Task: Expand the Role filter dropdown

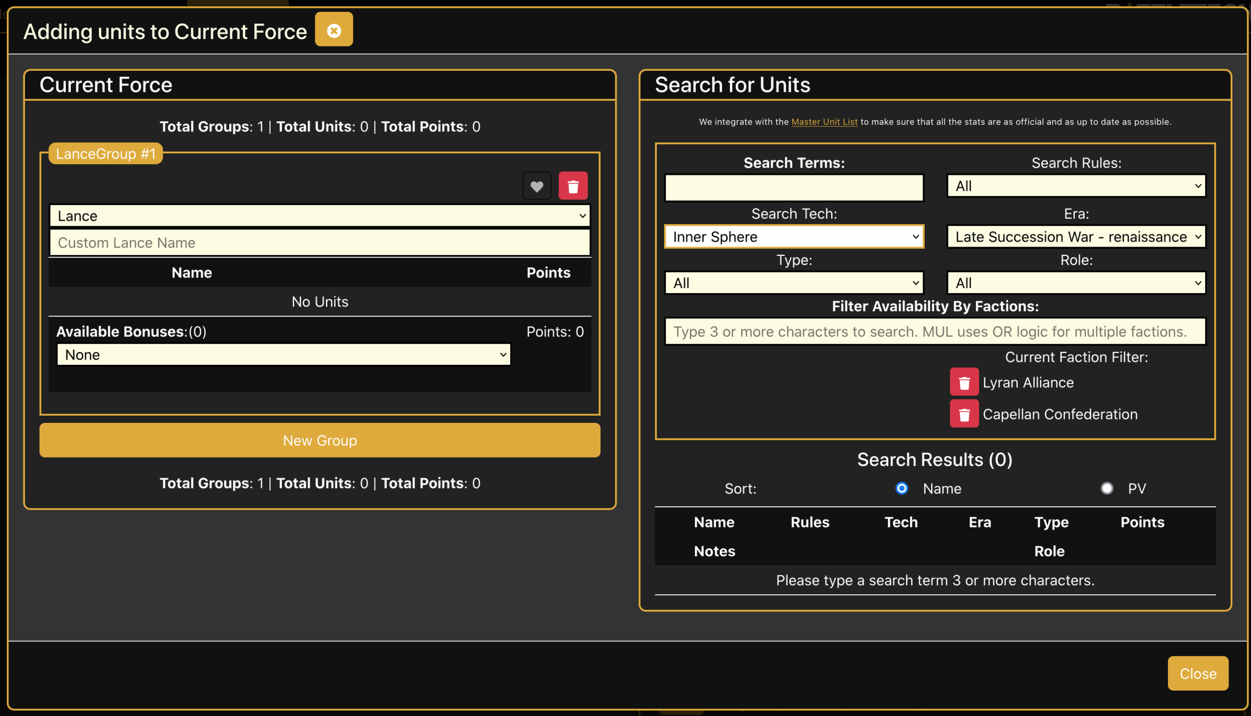Action: click(1076, 283)
